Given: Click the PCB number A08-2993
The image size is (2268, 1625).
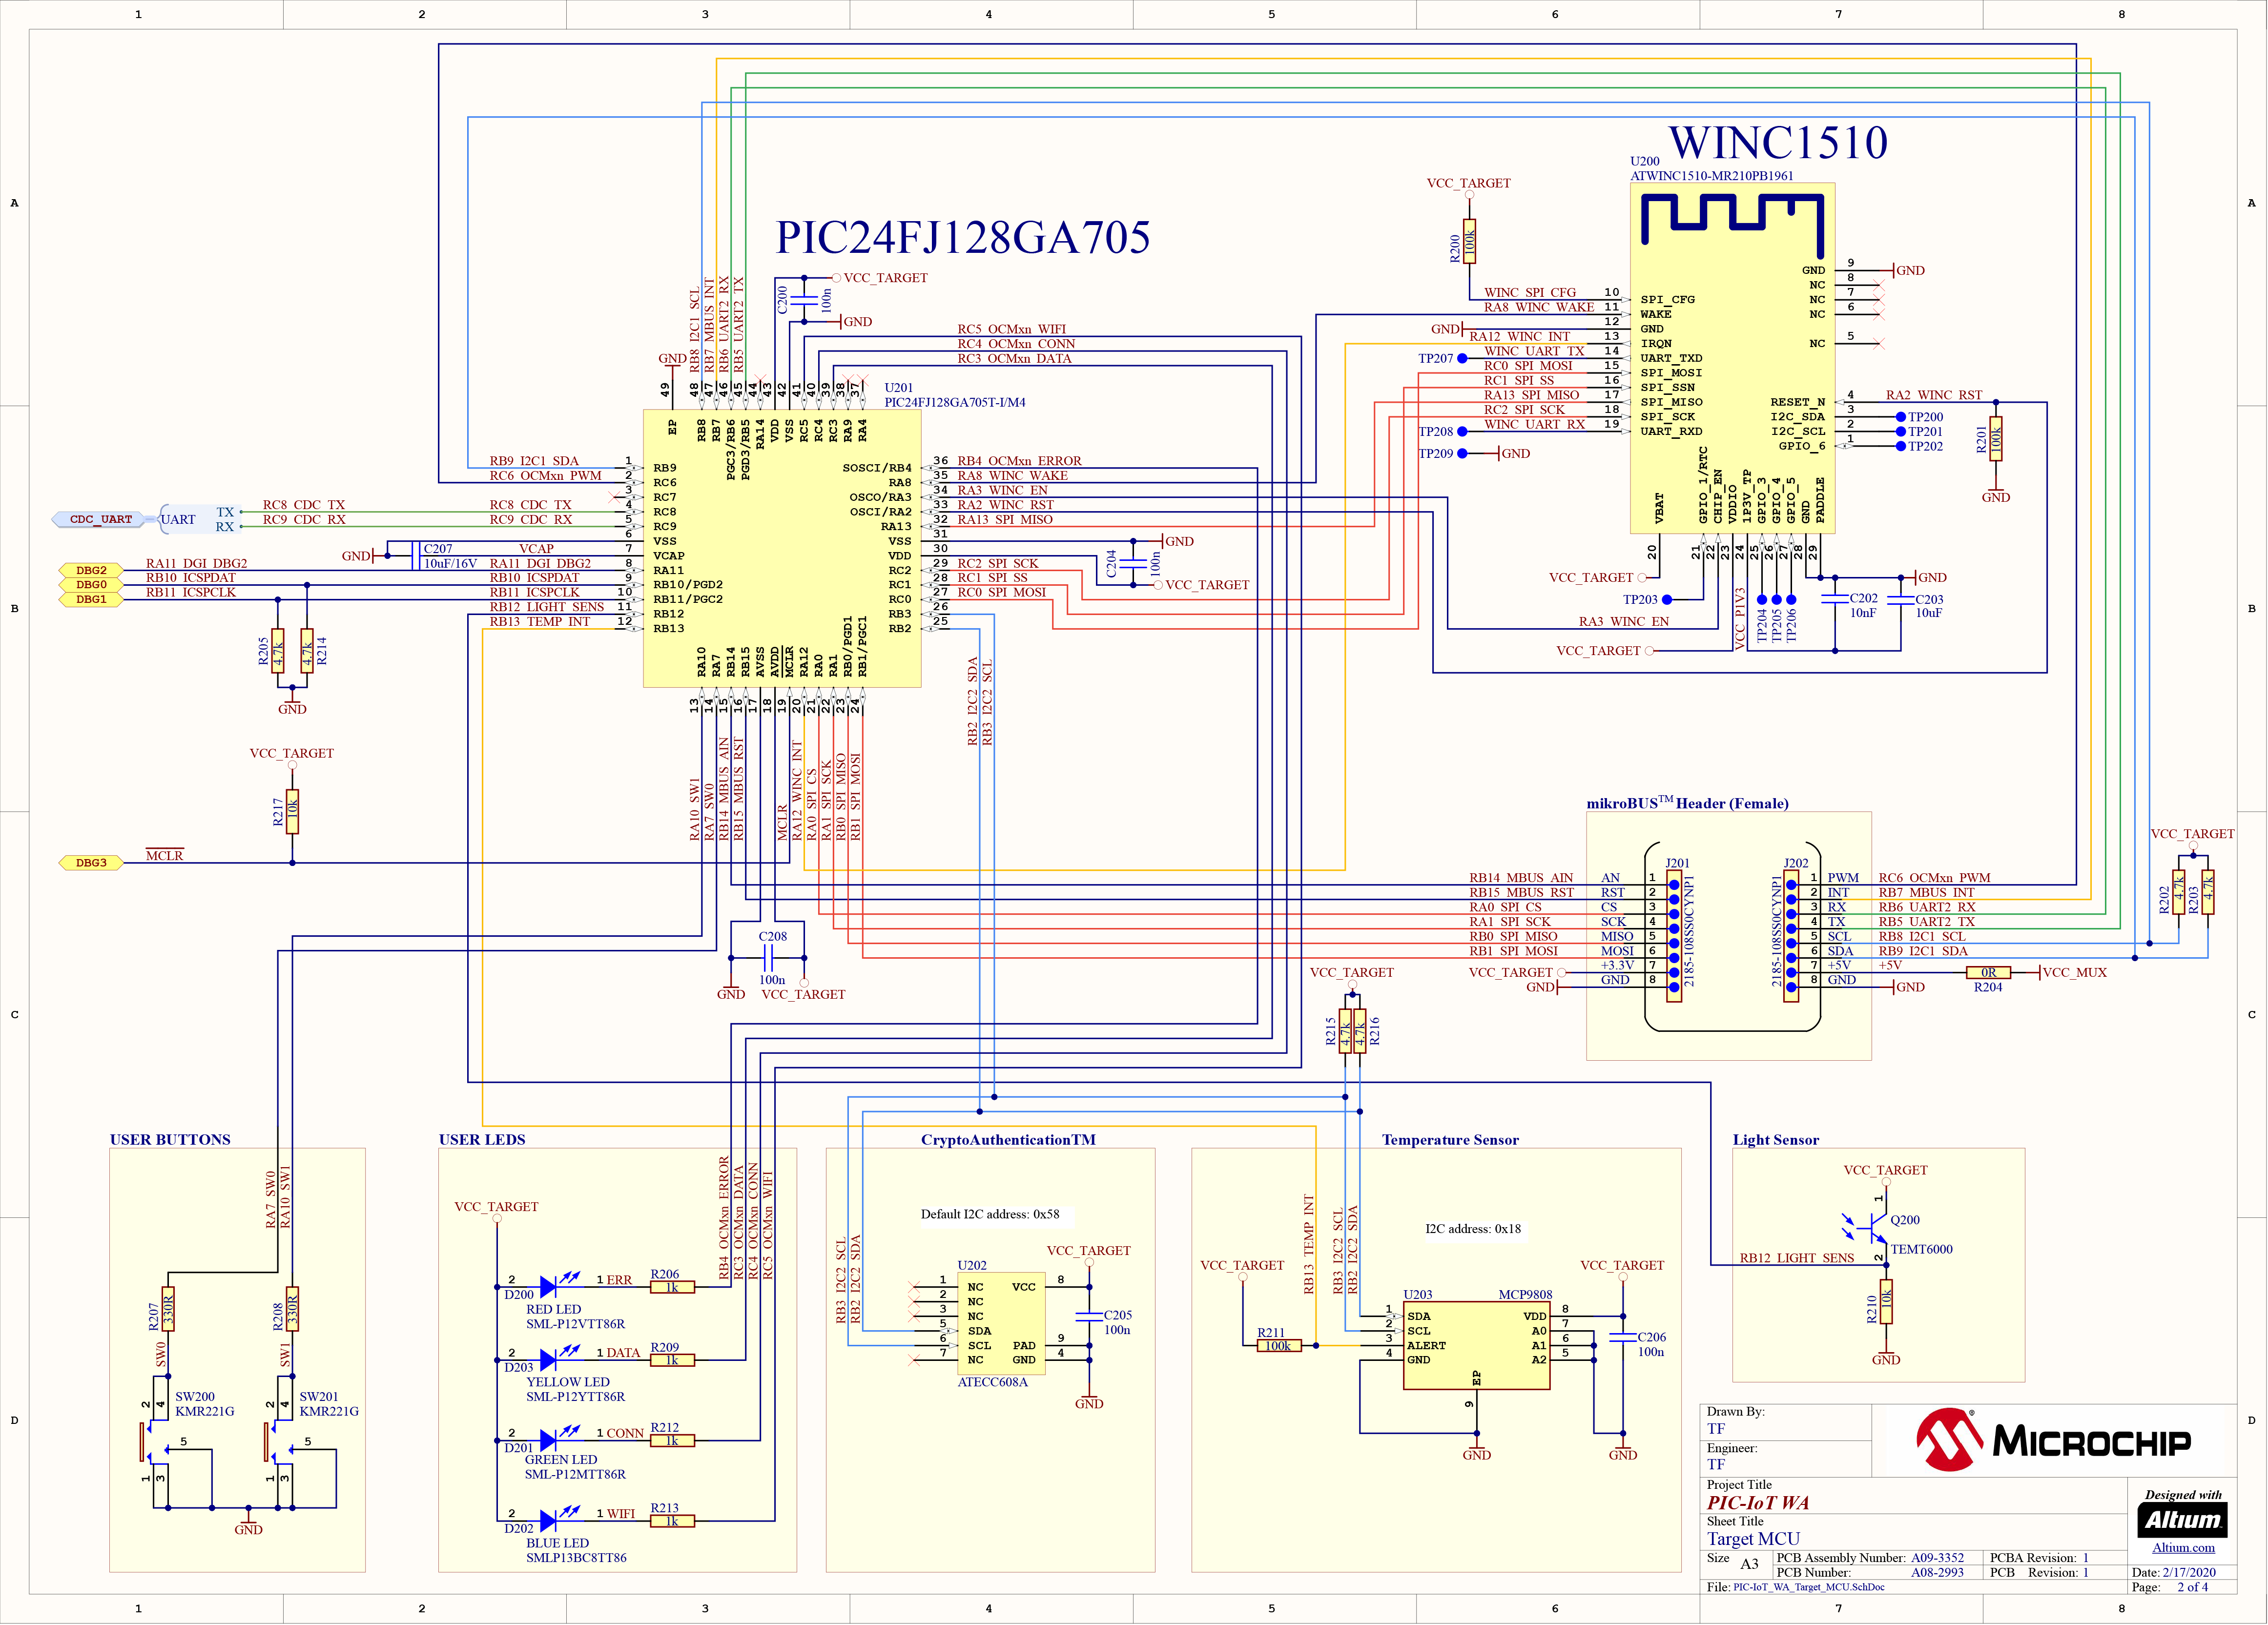Looking at the screenshot, I should tap(1937, 1572).
